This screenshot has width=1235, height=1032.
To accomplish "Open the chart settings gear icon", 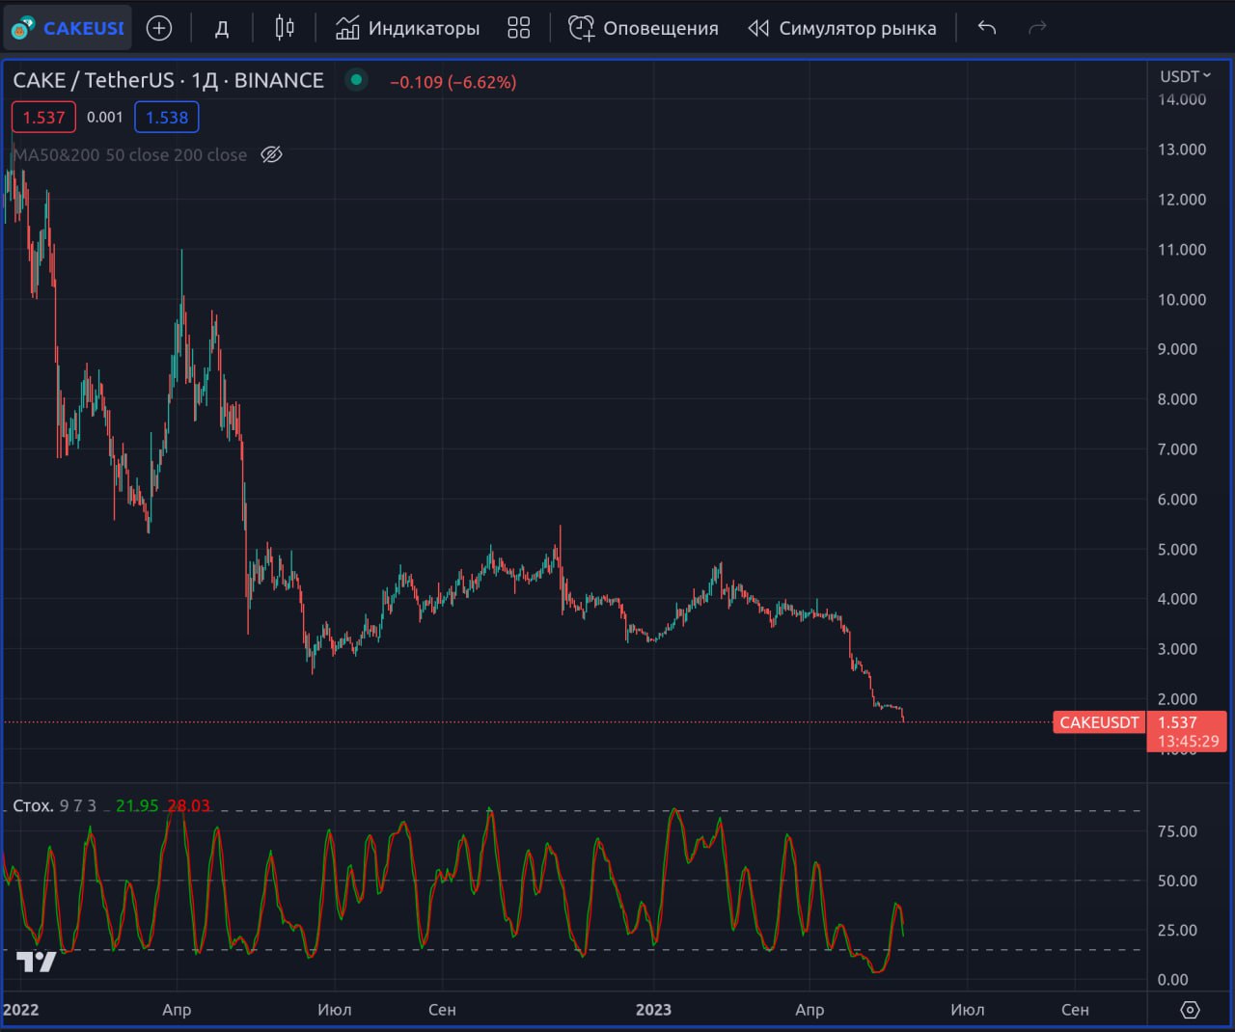I will [x=1191, y=1010].
